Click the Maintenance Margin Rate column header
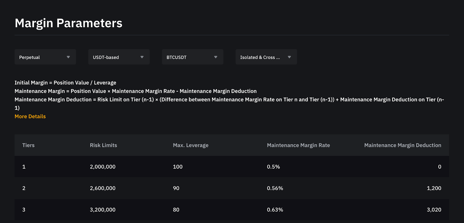The image size is (464, 223). pos(298,145)
